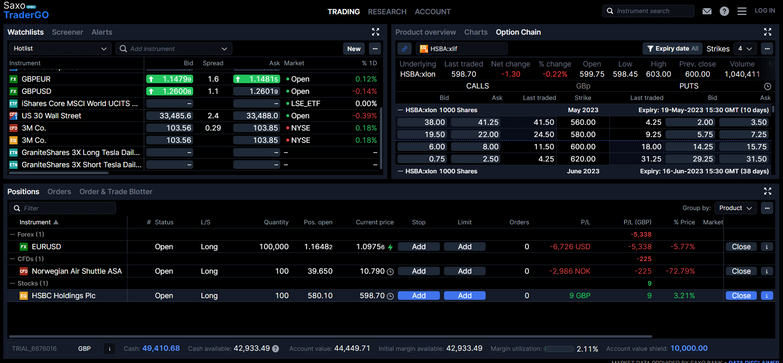Click the info icon in HSBC Holdings row
The width and height of the screenshot is (783, 363).
click(x=767, y=296)
